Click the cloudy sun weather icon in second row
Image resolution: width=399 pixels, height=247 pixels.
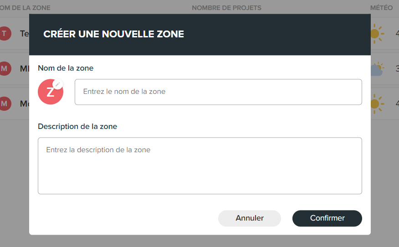[378, 69]
